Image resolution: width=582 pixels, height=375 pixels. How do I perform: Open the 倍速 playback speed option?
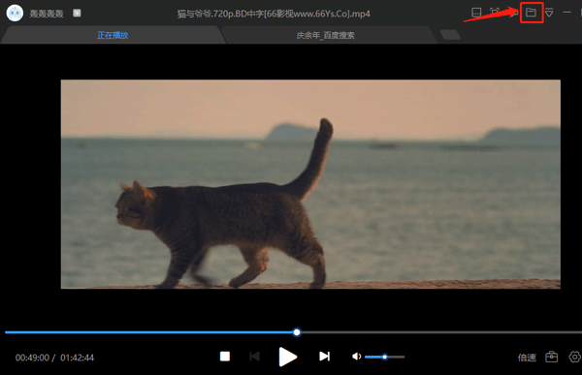pos(527,358)
